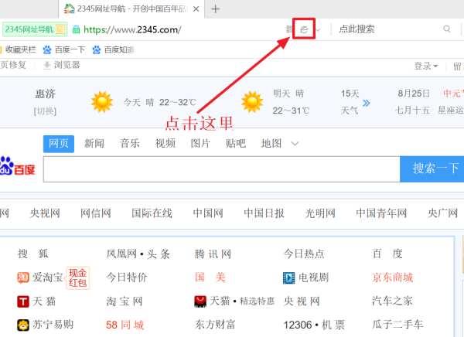Click the 8月25日 date link
Viewport: 464px width, 337px height.
click(x=414, y=94)
